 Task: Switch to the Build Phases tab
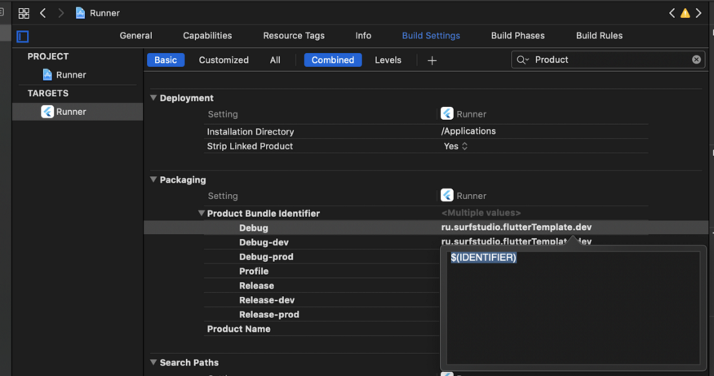coord(517,36)
